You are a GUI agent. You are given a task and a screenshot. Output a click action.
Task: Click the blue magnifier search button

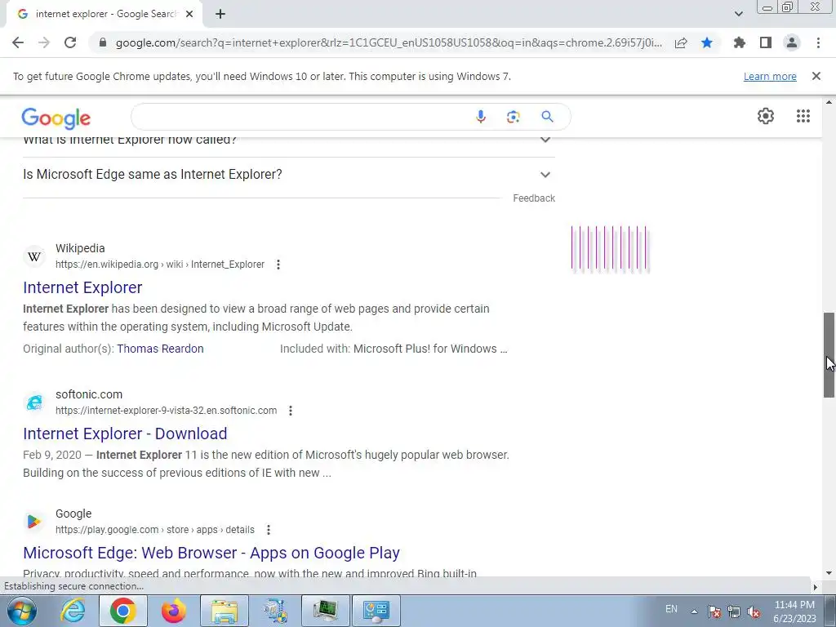click(x=547, y=117)
